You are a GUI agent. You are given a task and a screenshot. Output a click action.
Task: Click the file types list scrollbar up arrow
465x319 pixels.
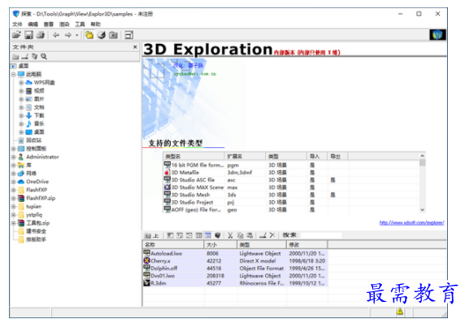point(422,155)
